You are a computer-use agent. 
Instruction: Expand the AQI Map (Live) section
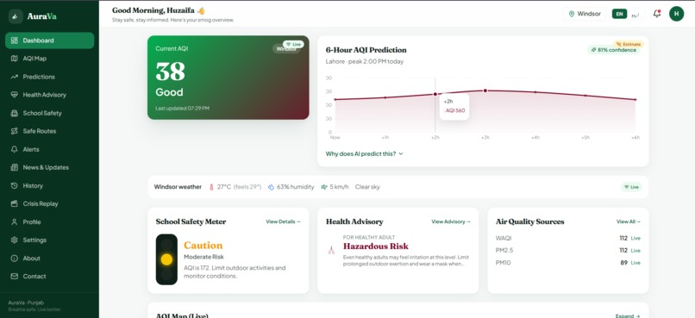(628, 315)
